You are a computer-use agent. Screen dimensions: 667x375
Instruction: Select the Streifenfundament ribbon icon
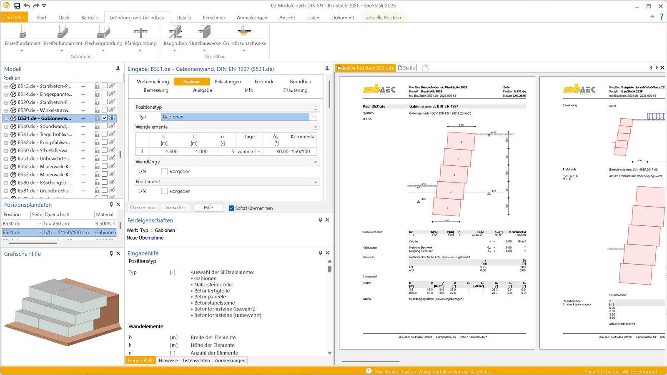pyautogui.click(x=63, y=32)
